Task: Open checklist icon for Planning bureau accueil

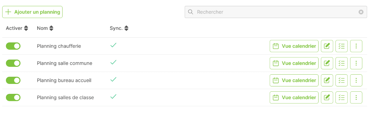Action: pyautogui.click(x=341, y=80)
